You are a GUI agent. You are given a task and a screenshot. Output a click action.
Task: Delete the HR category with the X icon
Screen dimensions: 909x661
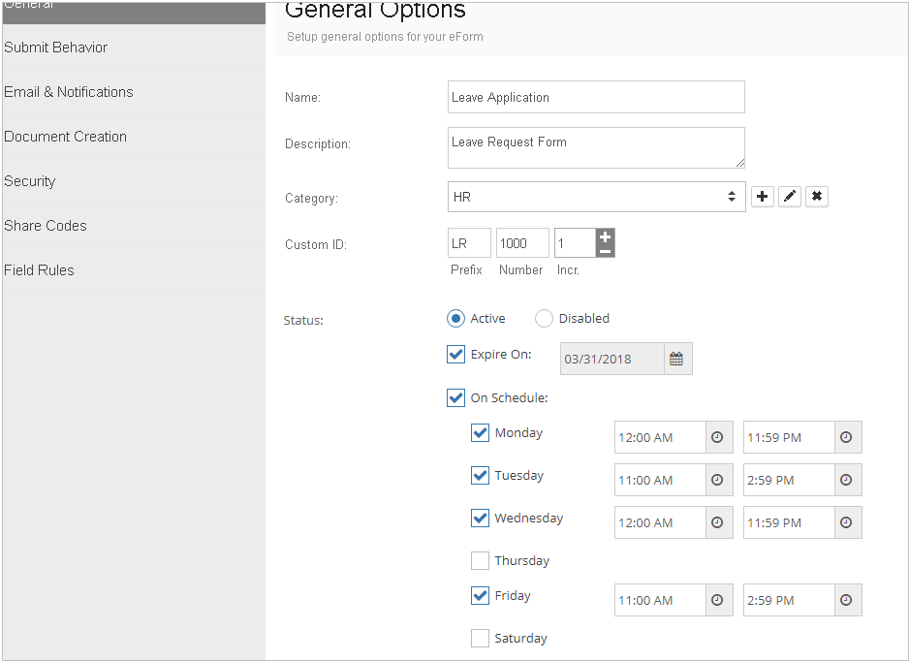pos(817,197)
